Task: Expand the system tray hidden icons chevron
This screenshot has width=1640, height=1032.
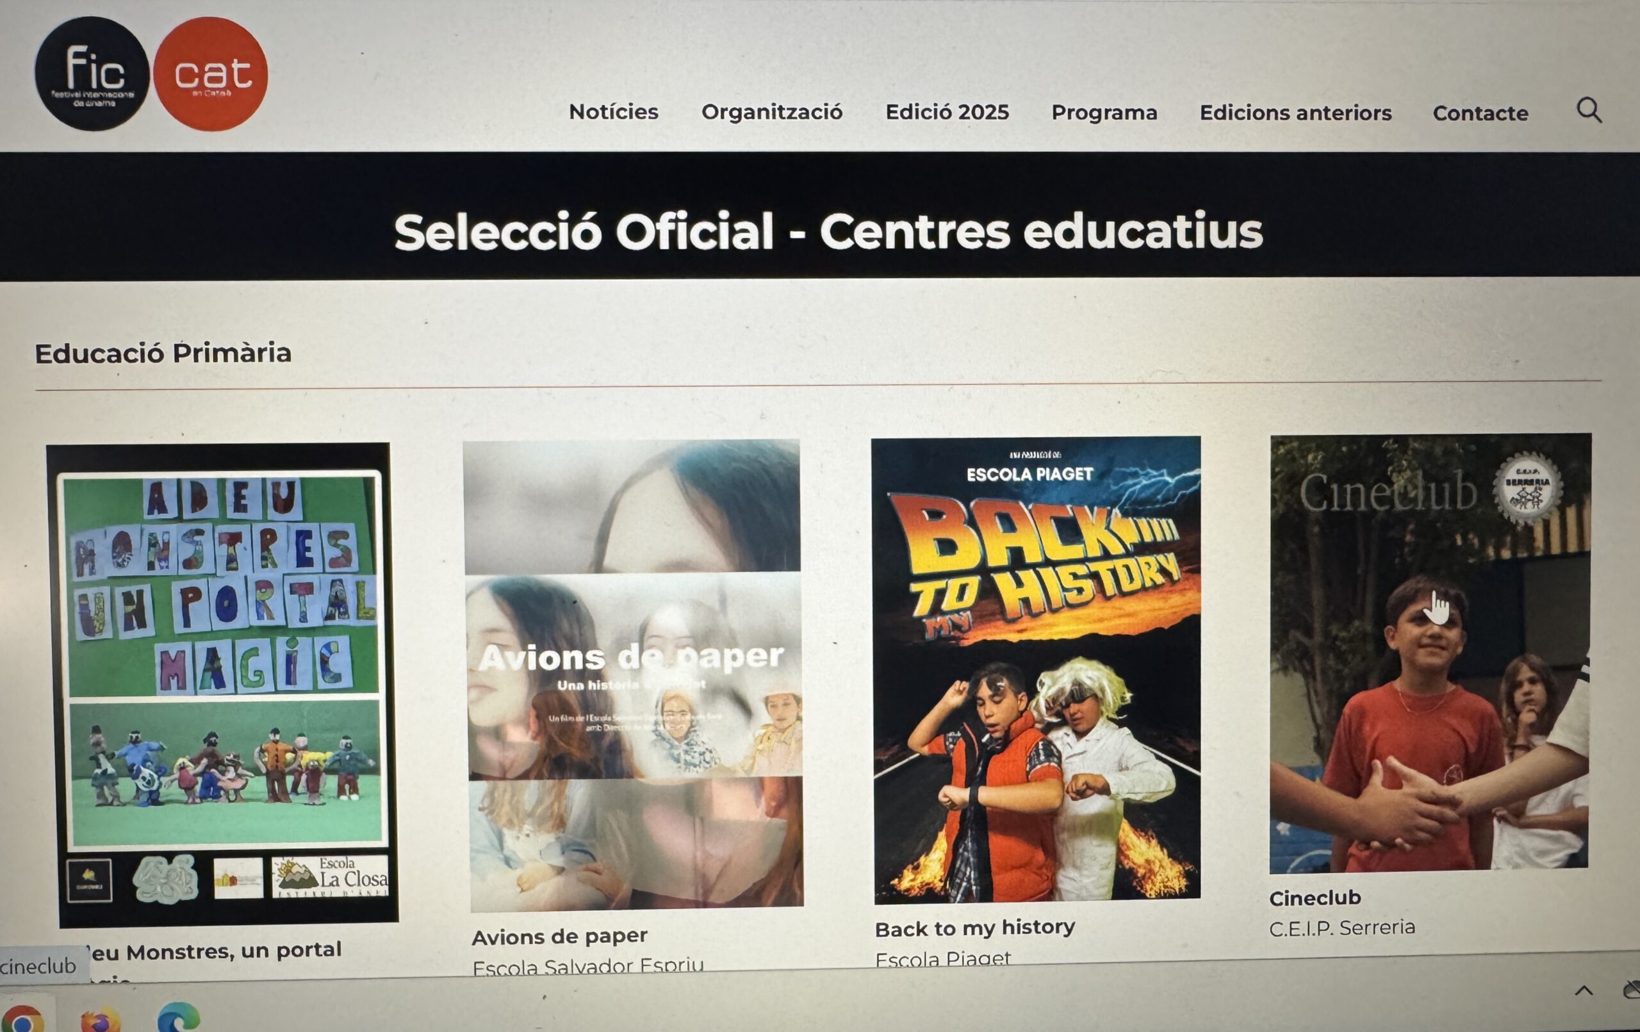Action: click(1584, 990)
